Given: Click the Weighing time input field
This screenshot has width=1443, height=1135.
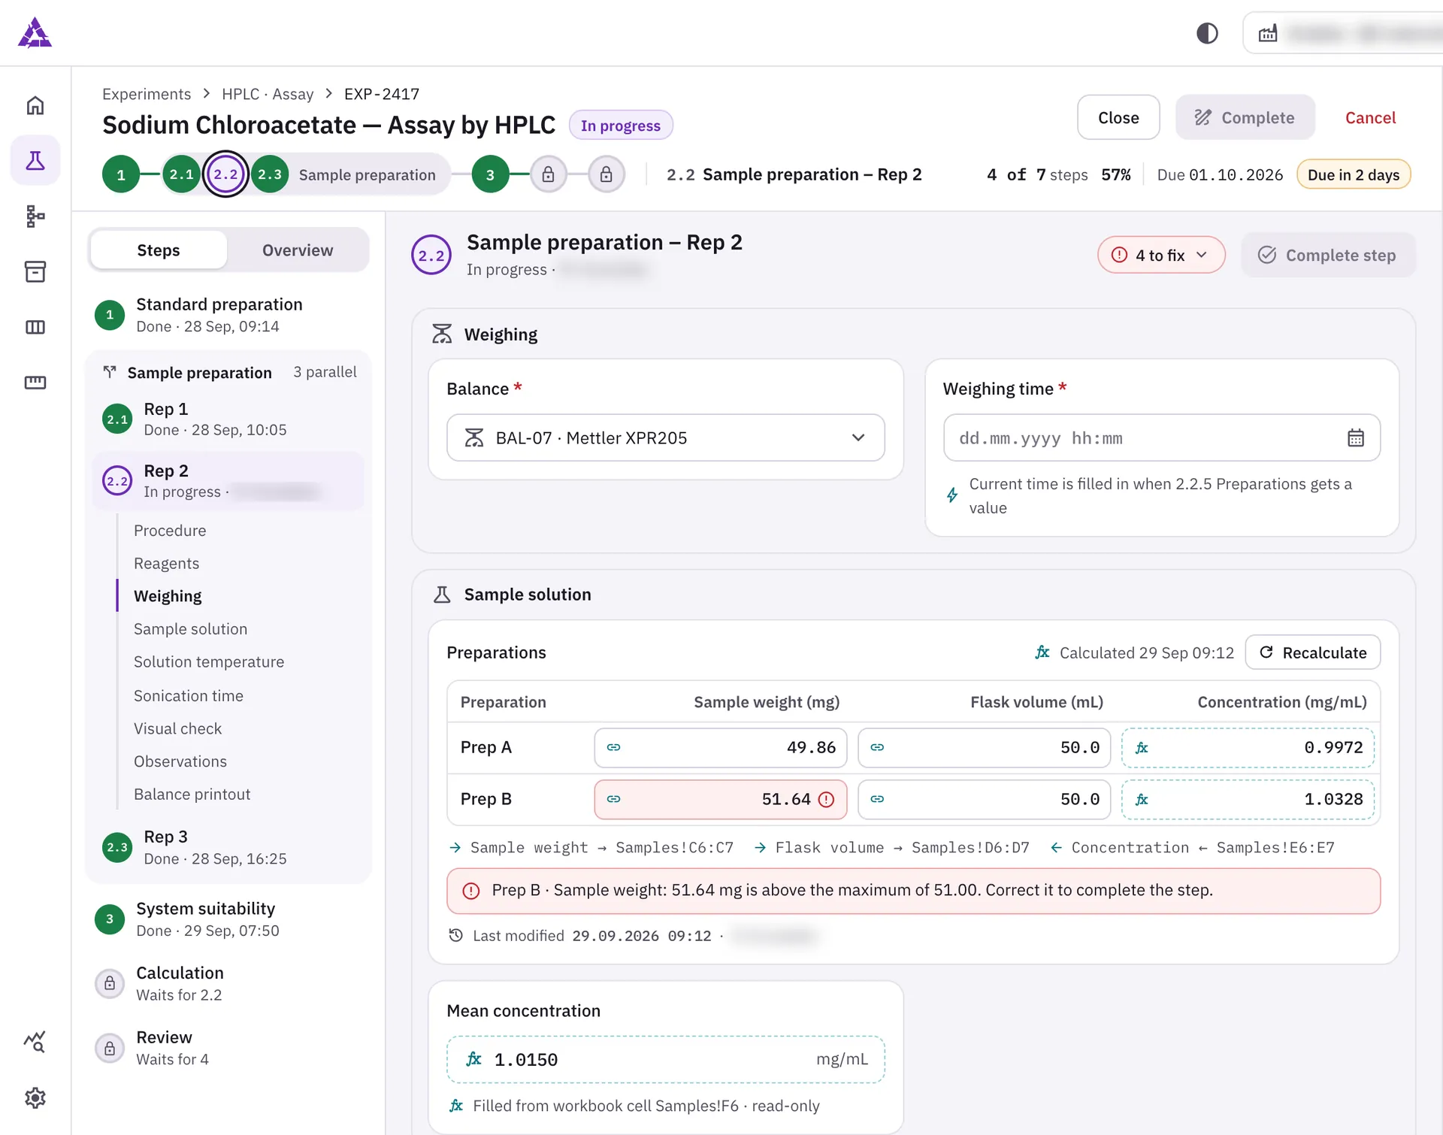Looking at the screenshot, I should point(1162,437).
